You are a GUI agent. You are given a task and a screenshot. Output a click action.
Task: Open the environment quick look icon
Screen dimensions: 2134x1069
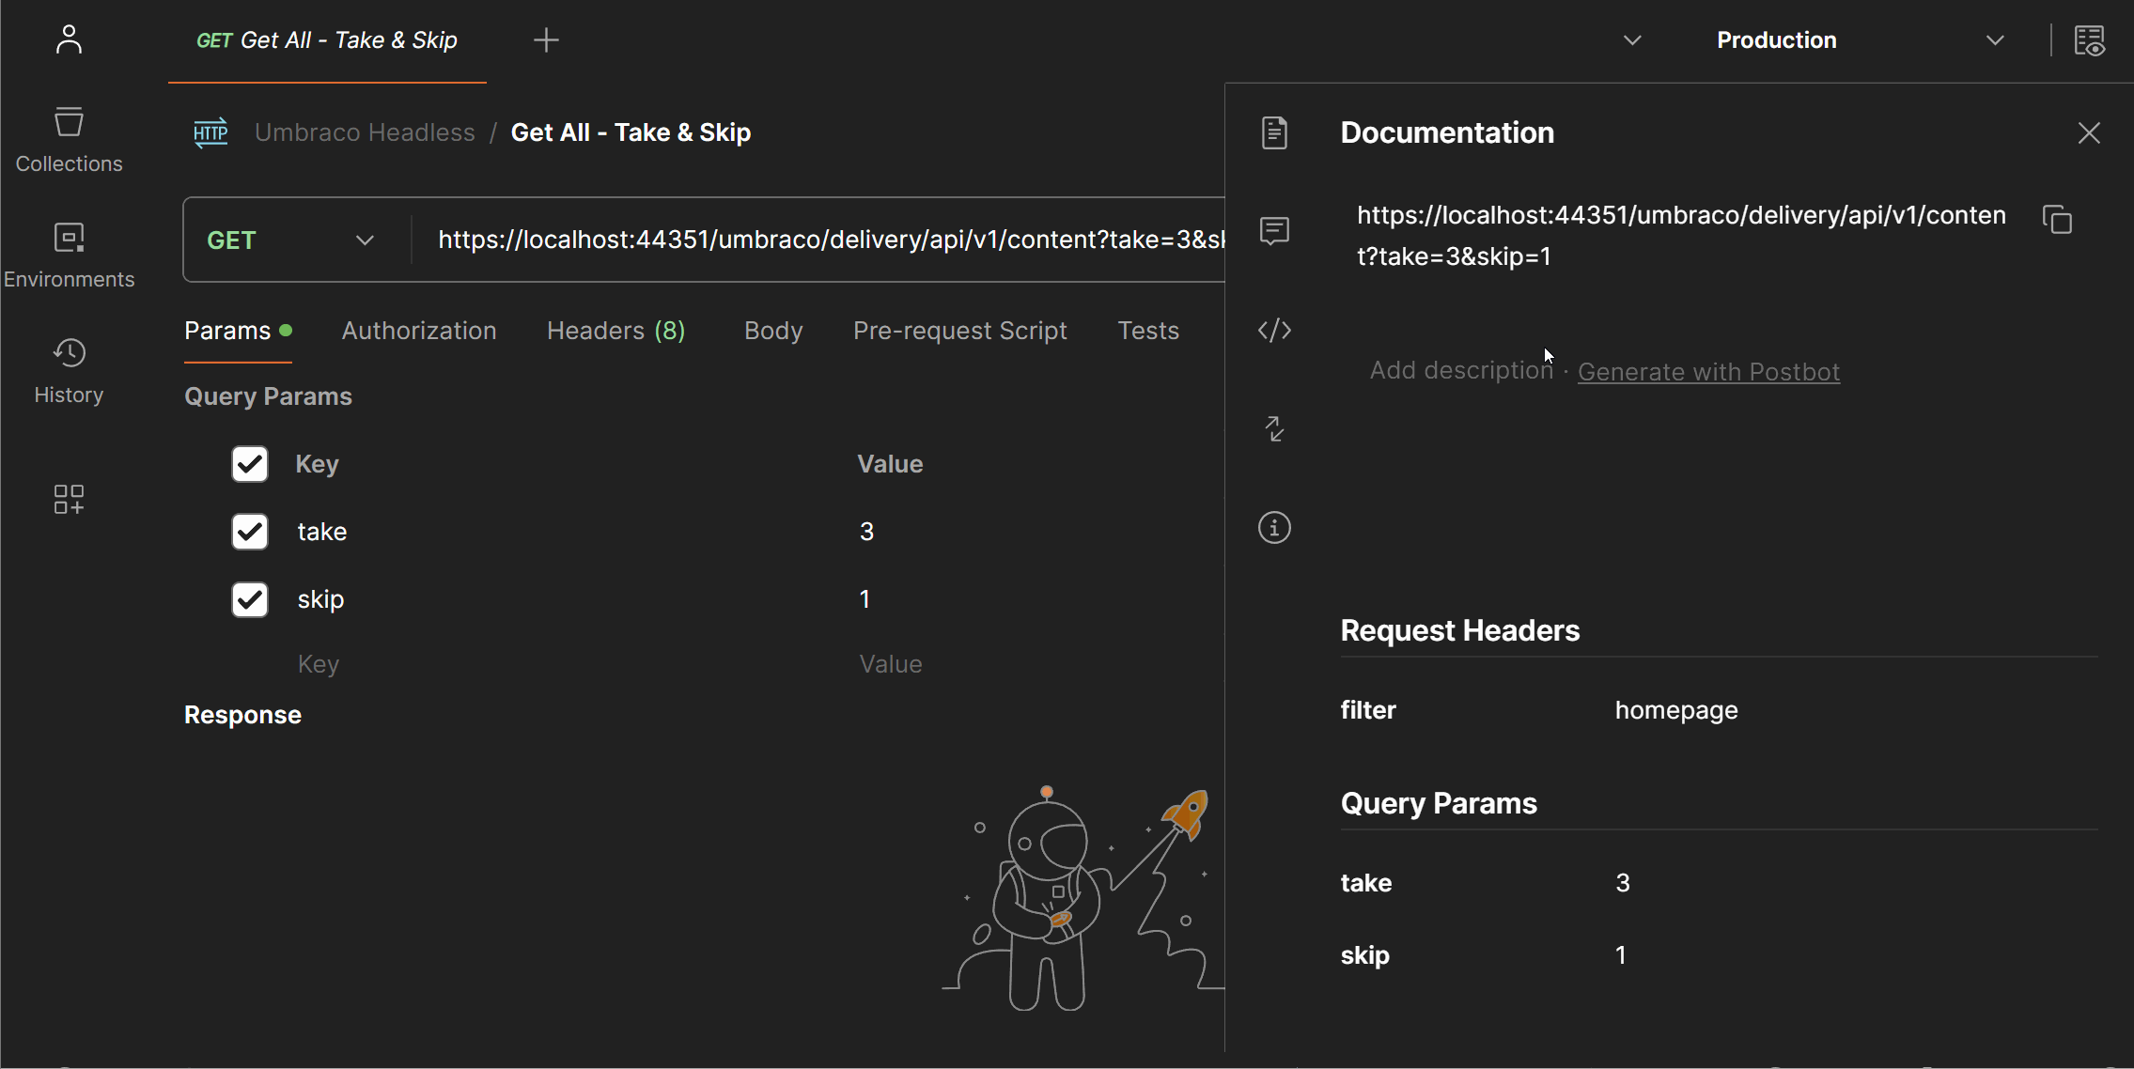coord(2090,40)
